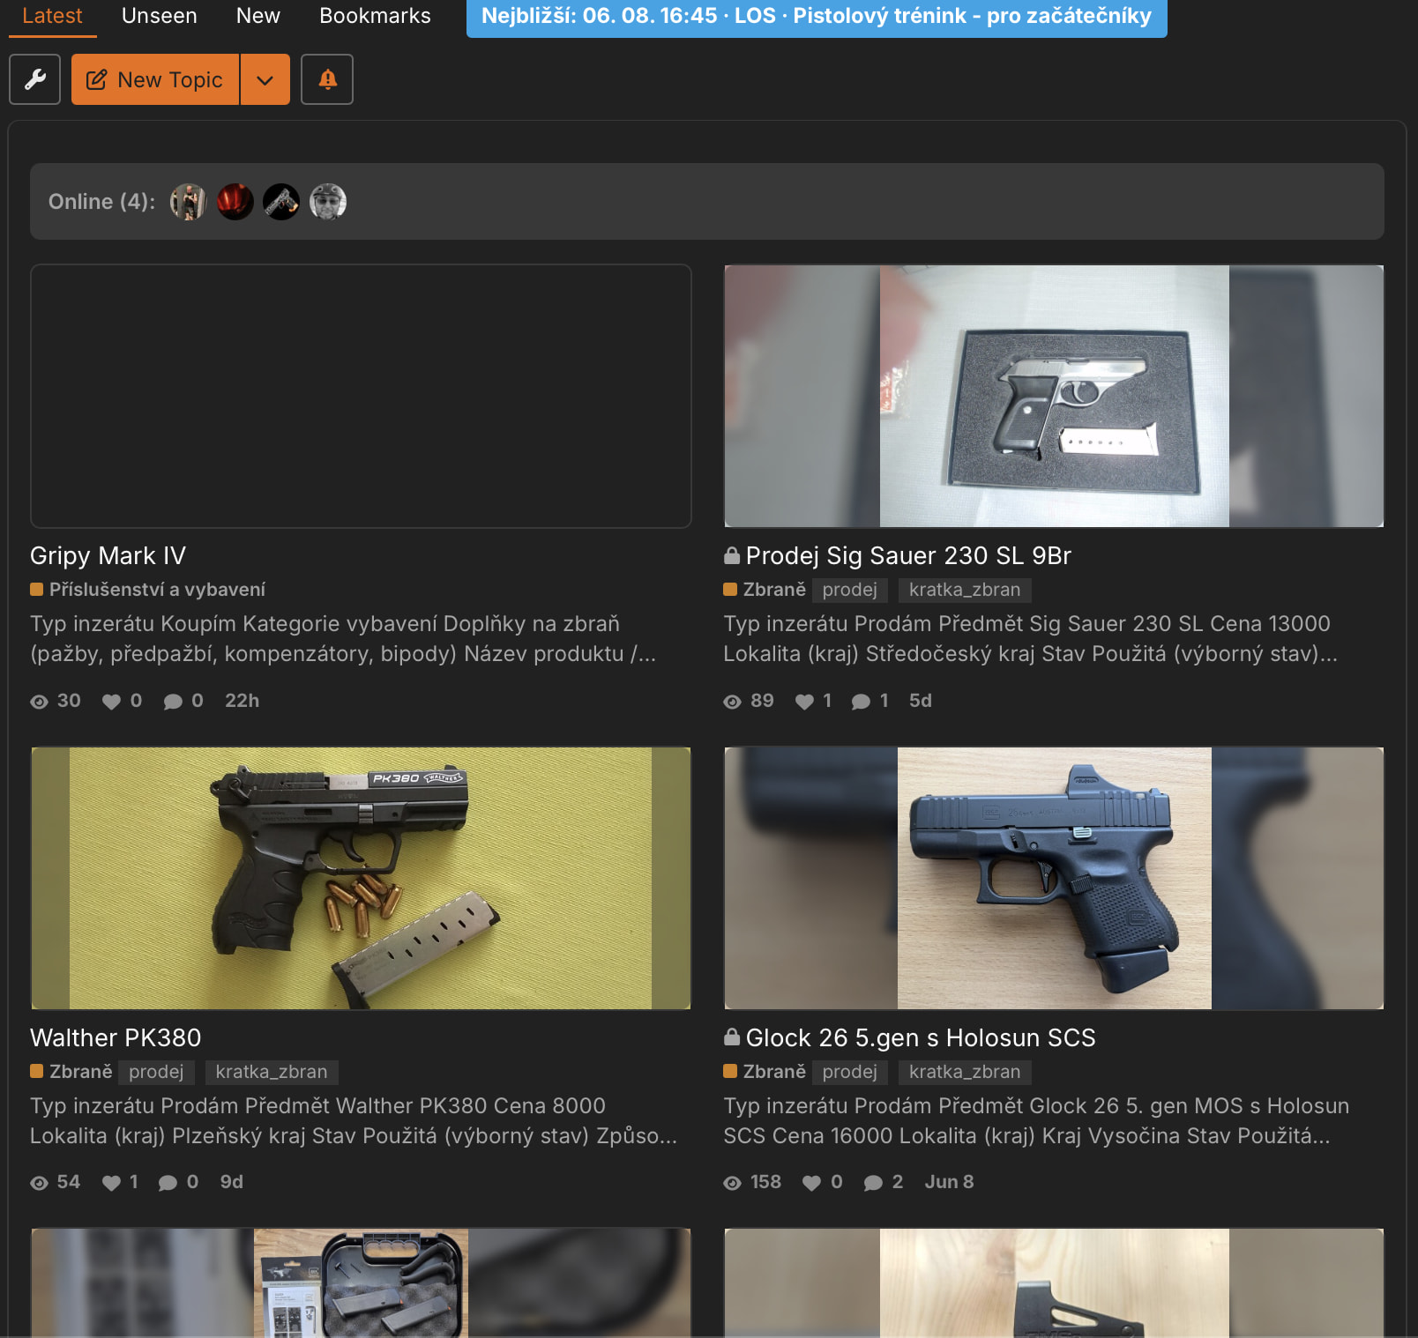Open the Sig Sauer 230 SL excerpt text
Viewport: 1418px width, 1338px height.
click(1031, 639)
